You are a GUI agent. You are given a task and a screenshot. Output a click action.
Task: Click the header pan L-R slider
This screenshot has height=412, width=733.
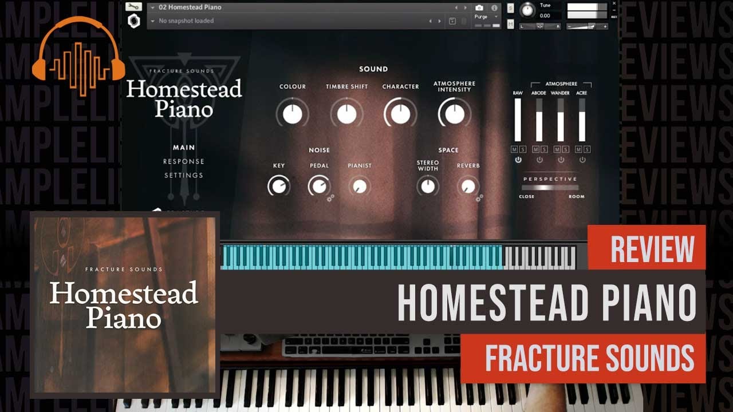coord(540,26)
